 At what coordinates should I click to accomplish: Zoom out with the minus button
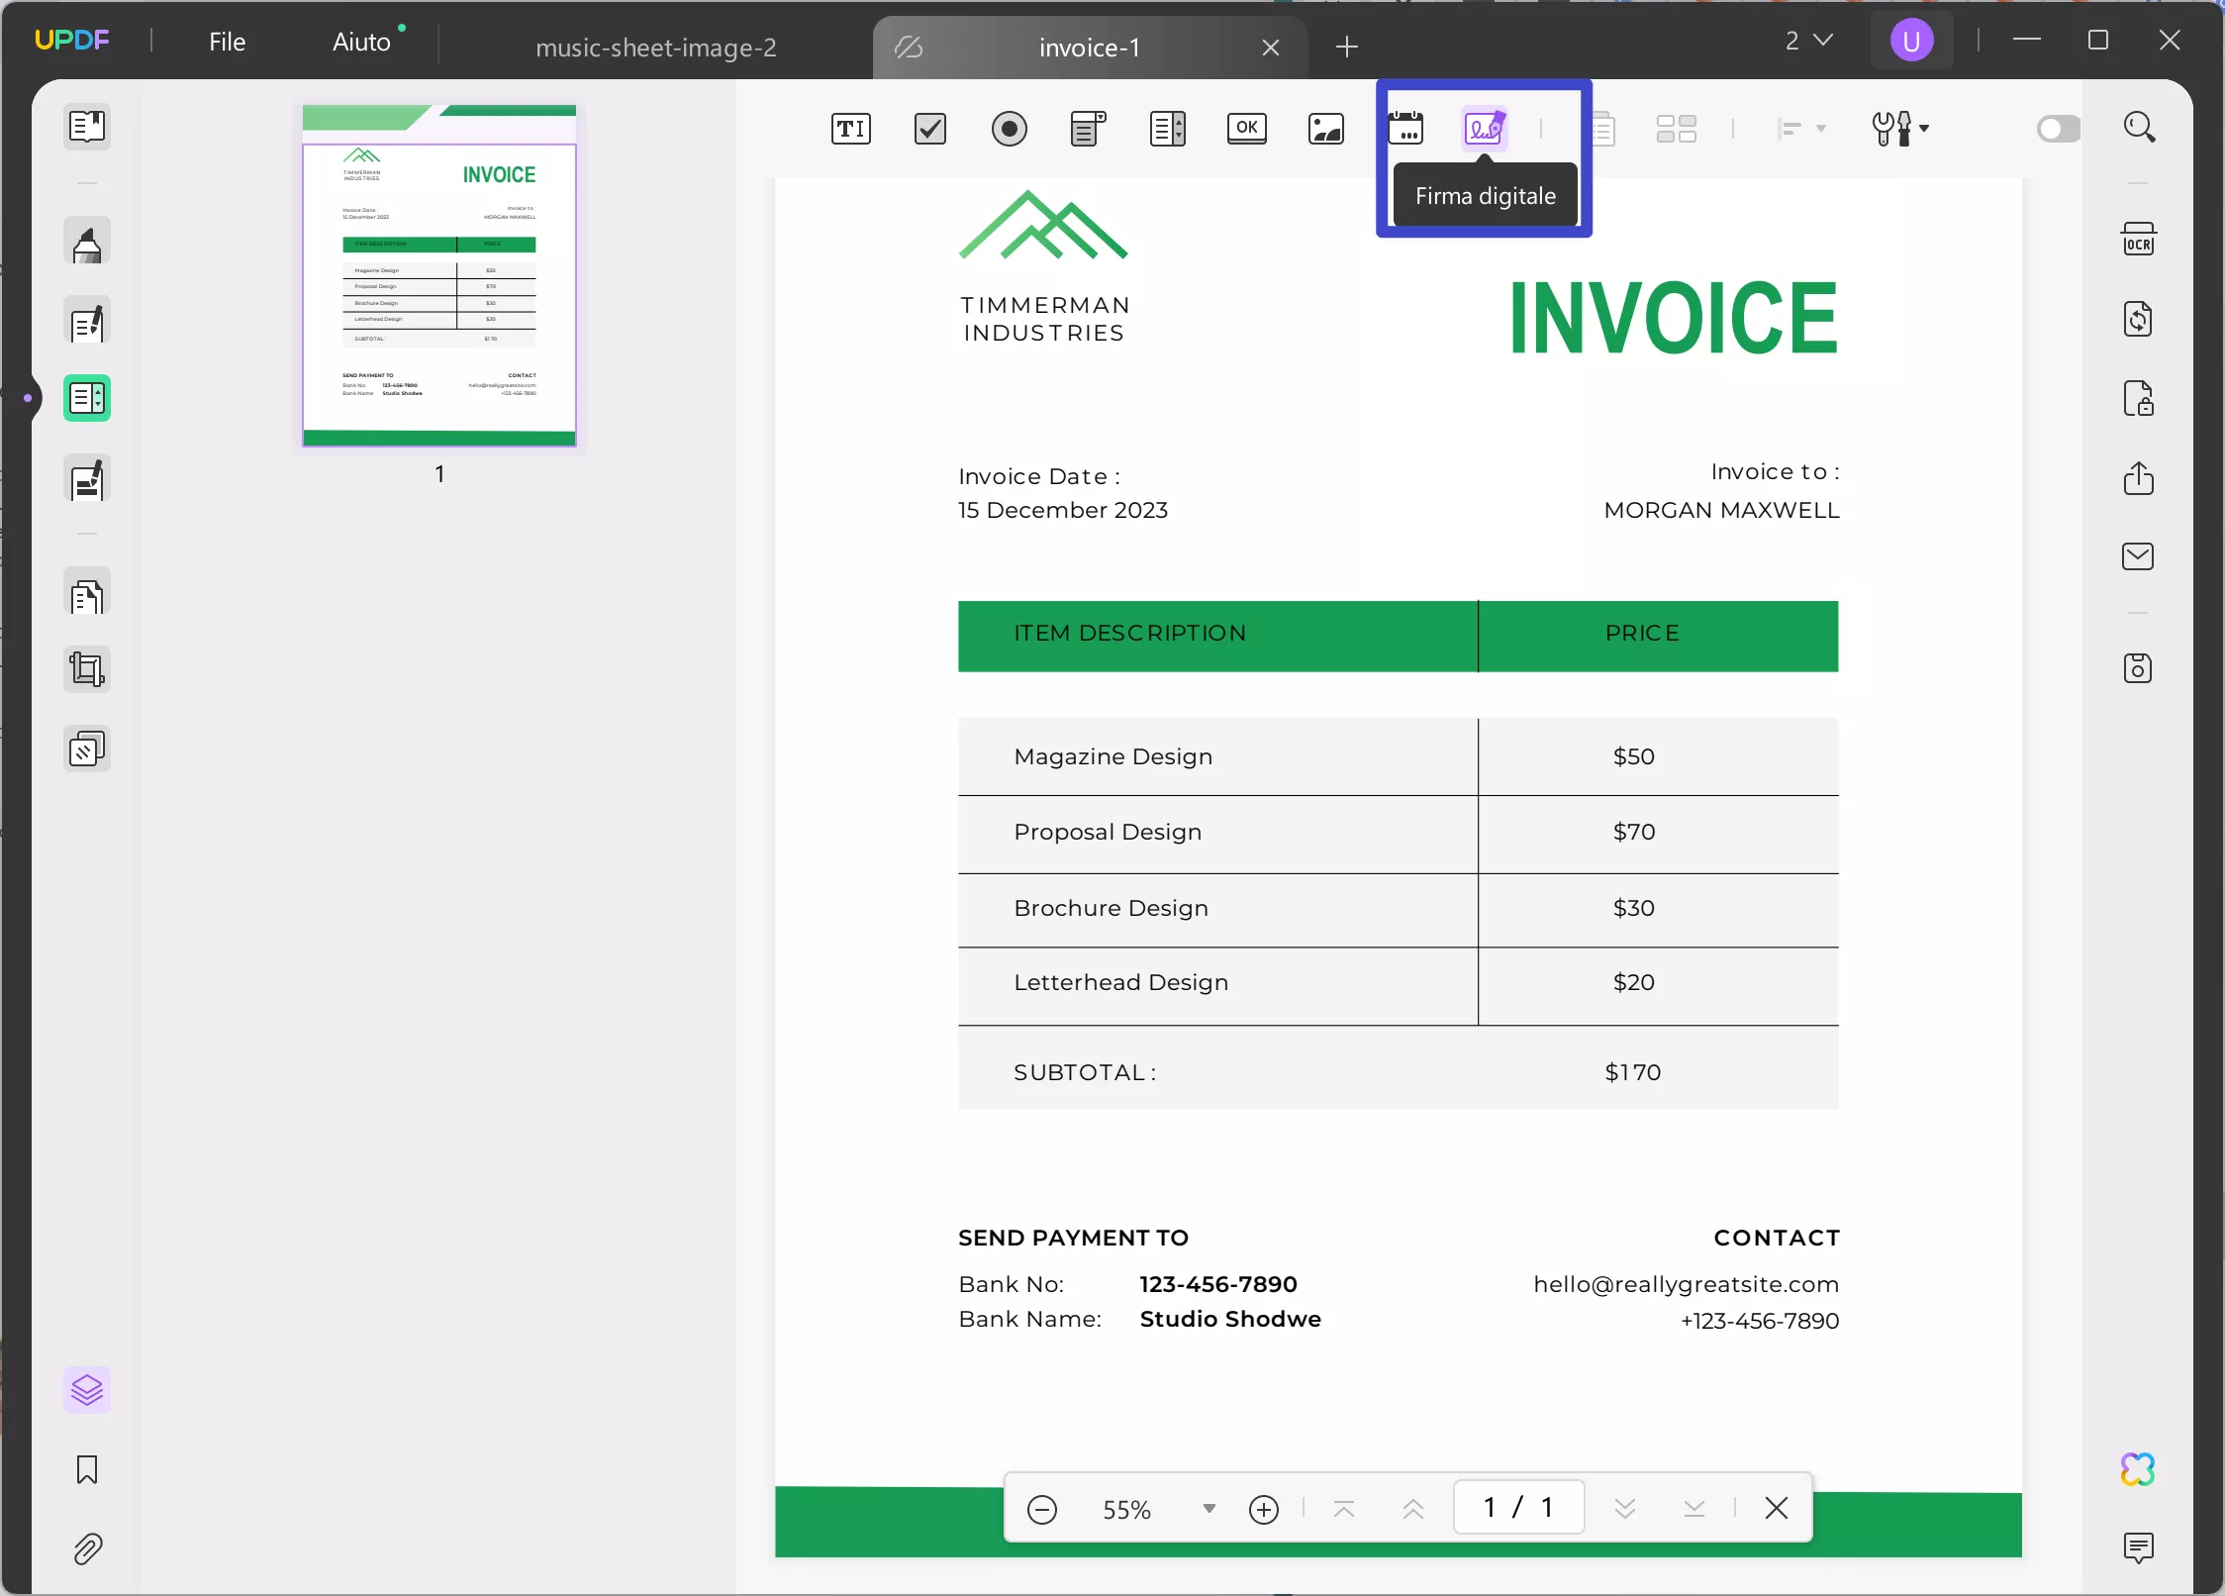click(1042, 1509)
